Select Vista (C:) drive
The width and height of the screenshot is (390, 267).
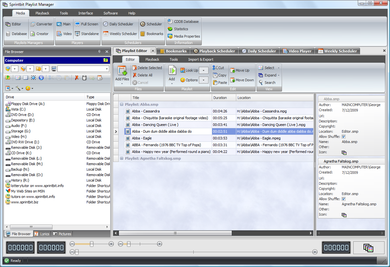18,109
